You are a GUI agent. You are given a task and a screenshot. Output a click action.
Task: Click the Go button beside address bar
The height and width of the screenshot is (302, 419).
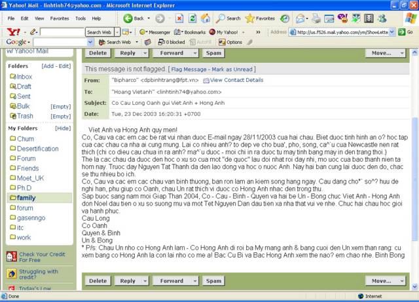pos(406,32)
